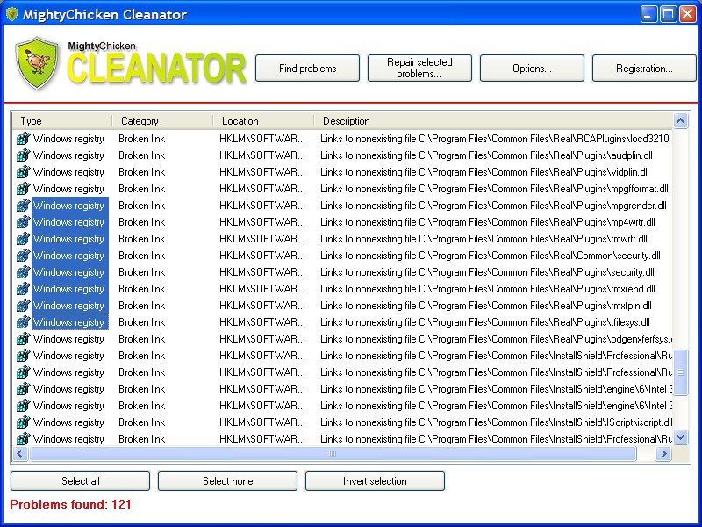Click the "Problems found: 121" status text
Viewport: 702px width, 527px height.
pos(70,504)
